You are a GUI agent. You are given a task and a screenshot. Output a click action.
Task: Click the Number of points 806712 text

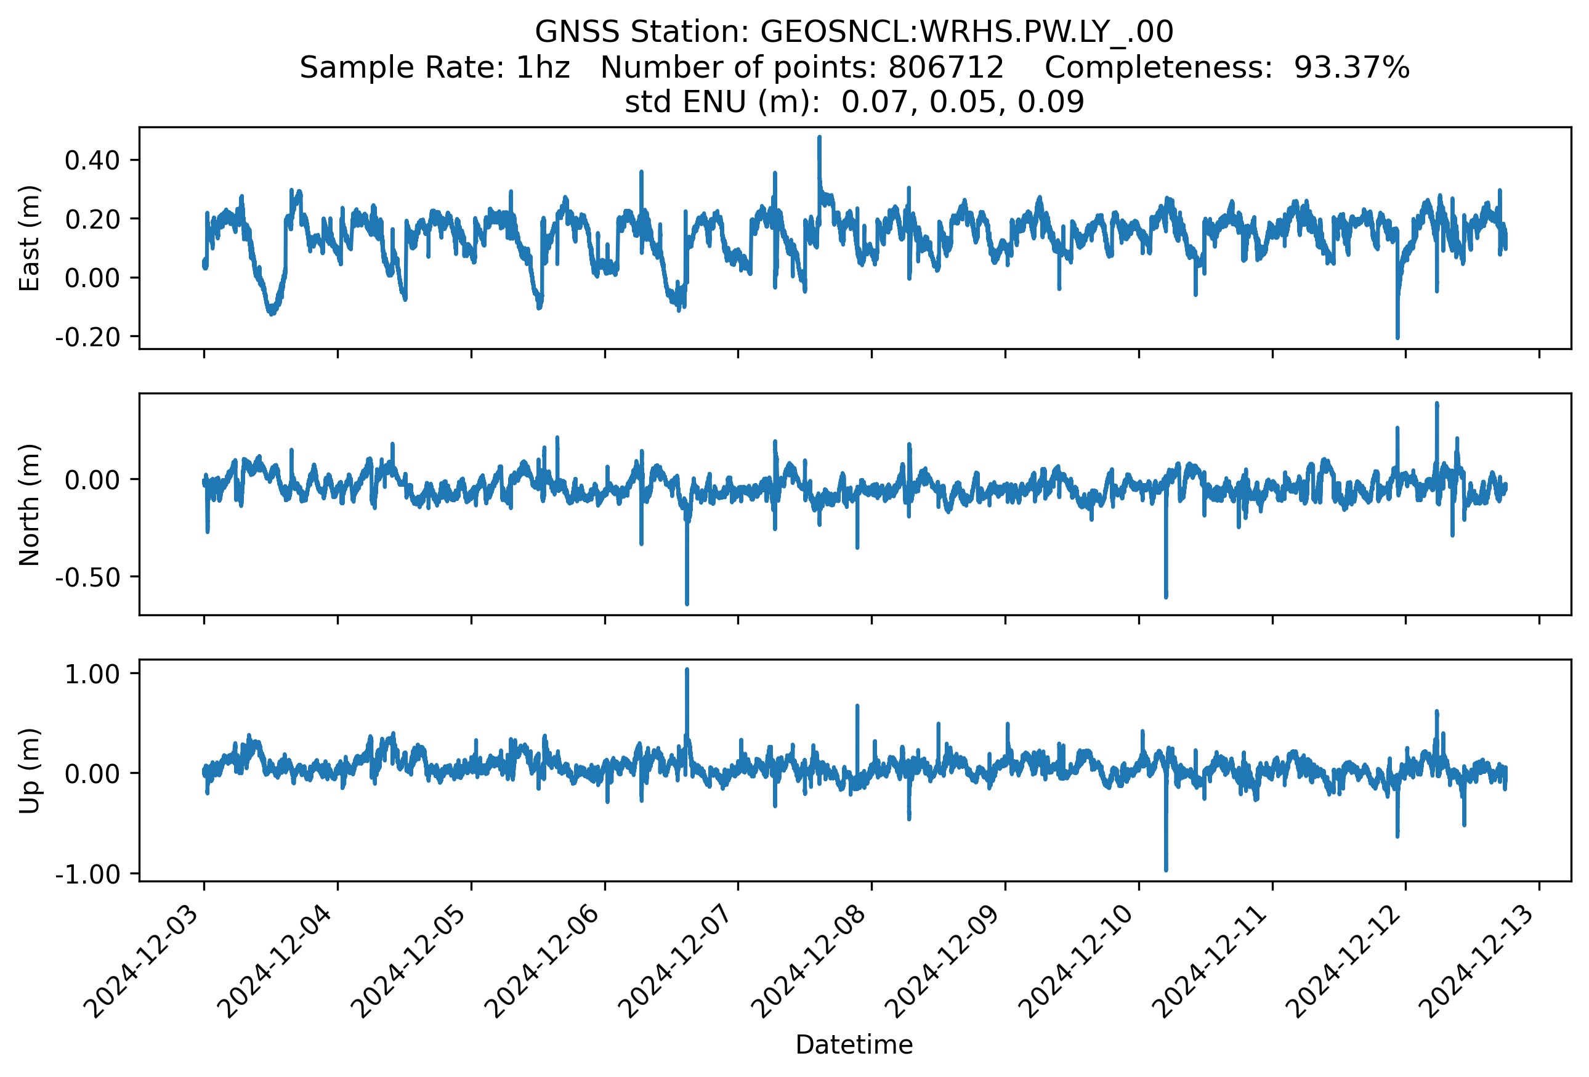801,67
